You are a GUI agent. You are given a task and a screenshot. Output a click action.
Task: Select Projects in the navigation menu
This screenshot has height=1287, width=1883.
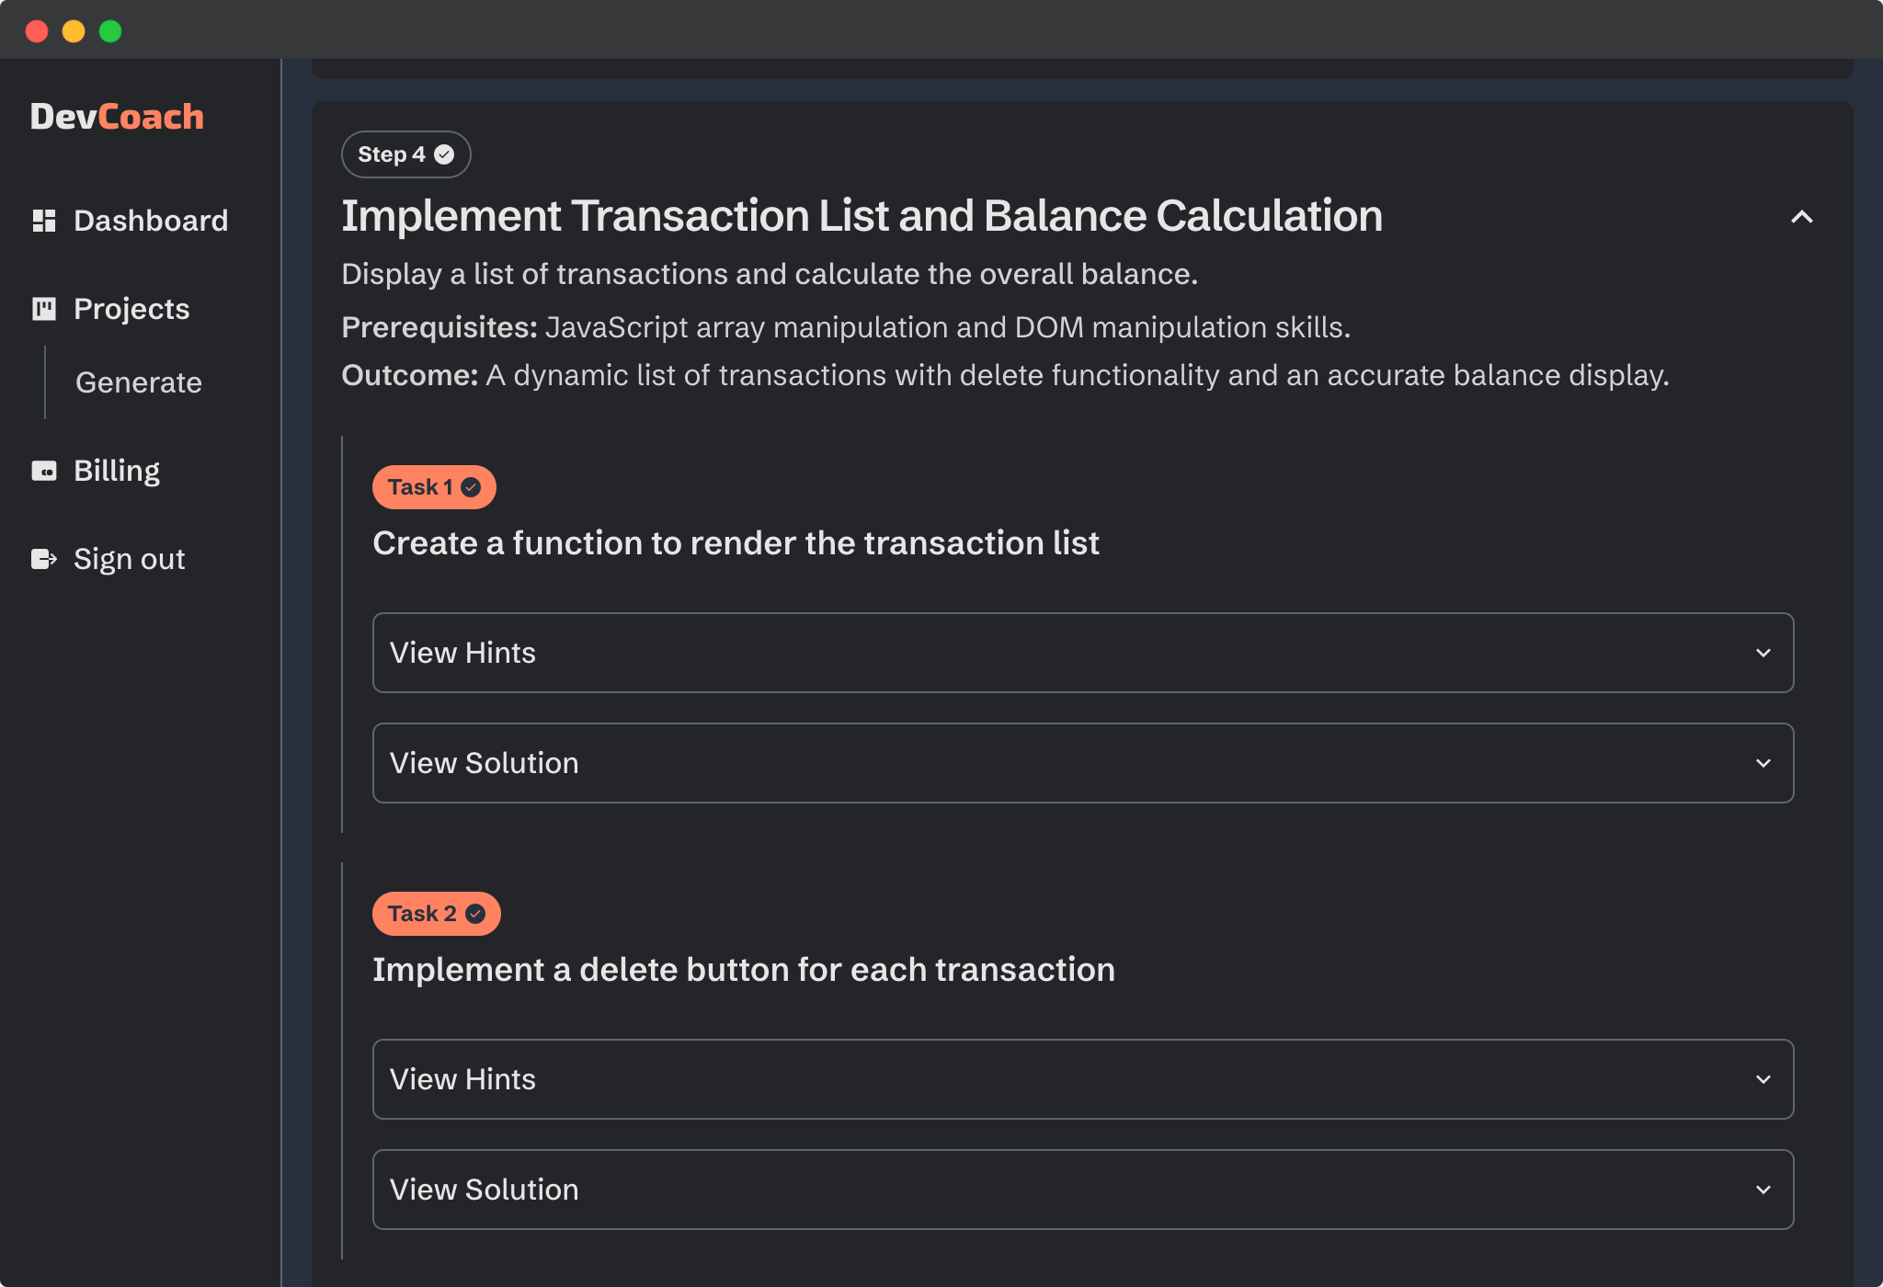131,309
